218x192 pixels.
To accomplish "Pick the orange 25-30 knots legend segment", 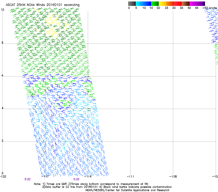I will (x=170, y=4).
